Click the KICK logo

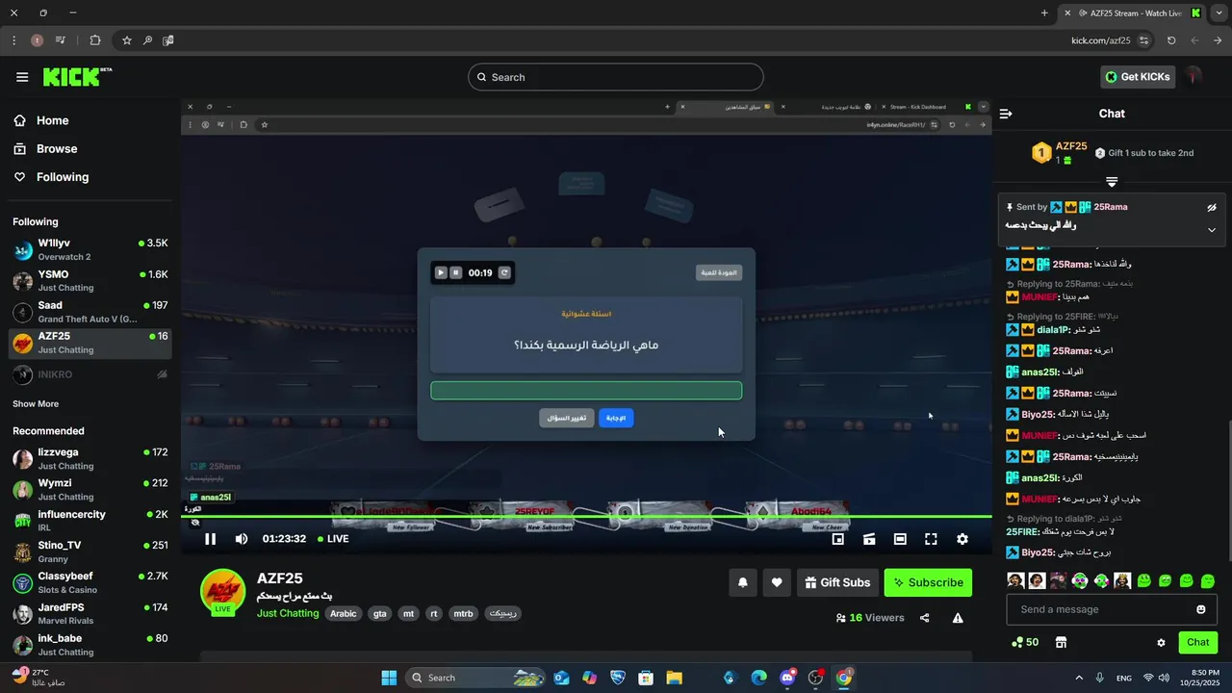[x=77, y=77]
